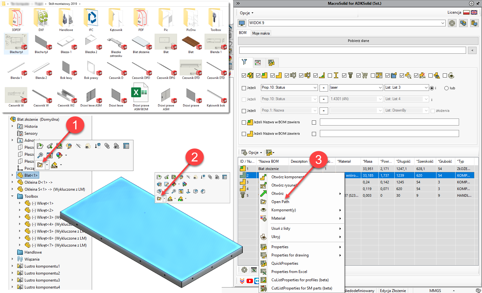Select QuickProperties menu entry

(285, 263)
